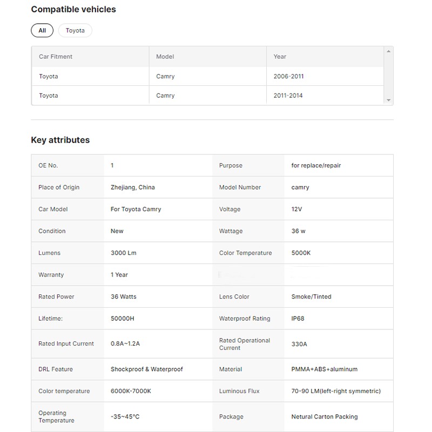Viewport: 432px width, 432px height.
Task: Click the Key attributes heading
Action: 60,140
